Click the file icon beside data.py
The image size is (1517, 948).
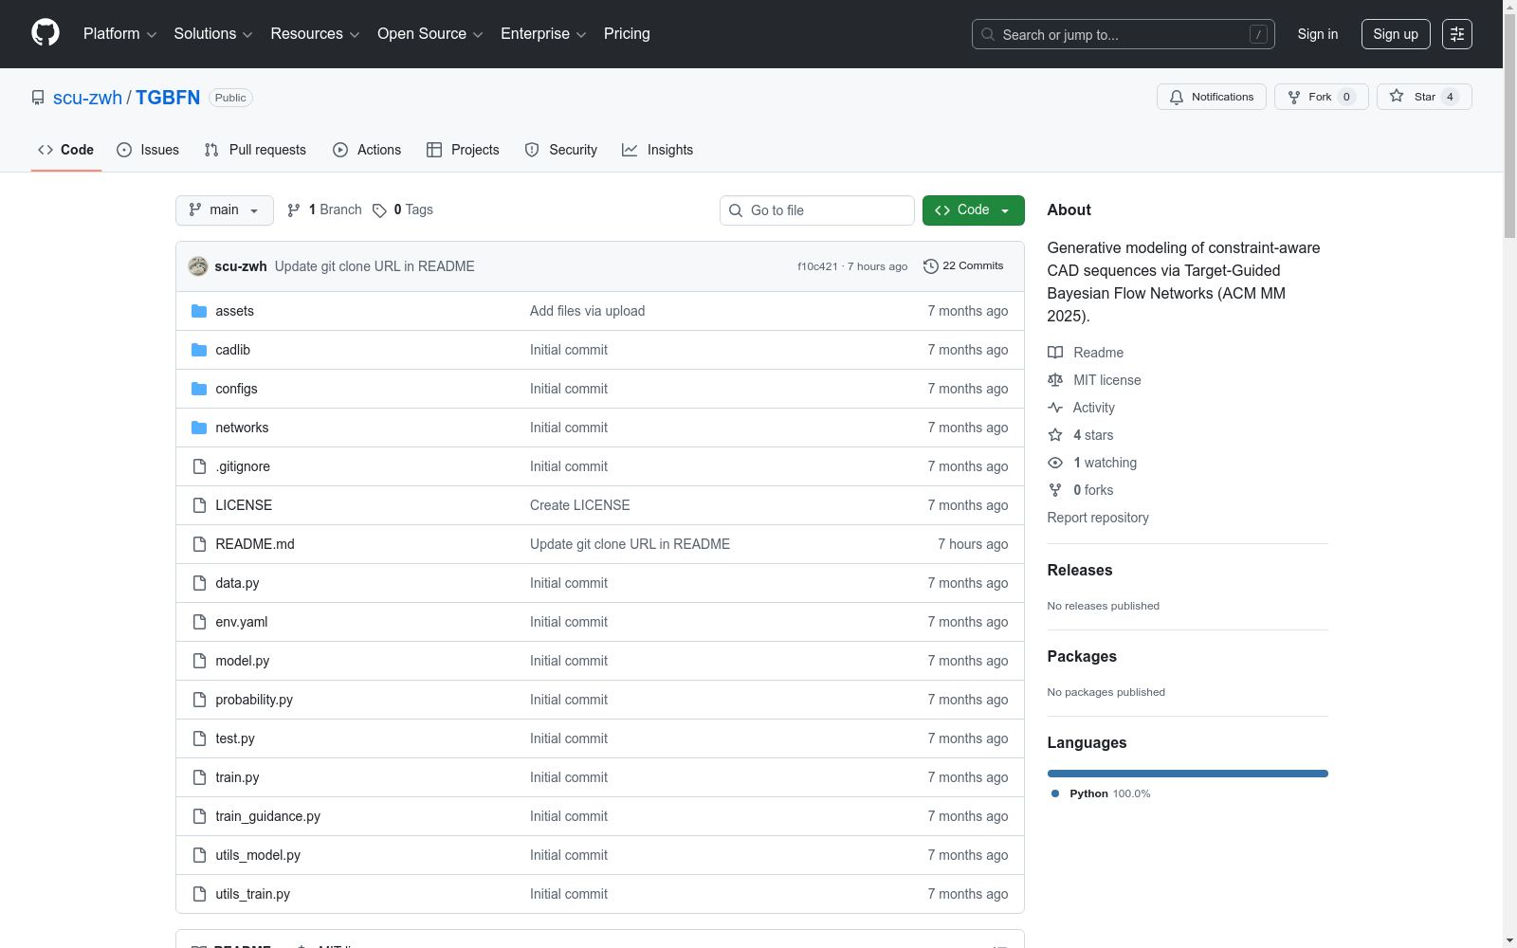tap(199, 583)
